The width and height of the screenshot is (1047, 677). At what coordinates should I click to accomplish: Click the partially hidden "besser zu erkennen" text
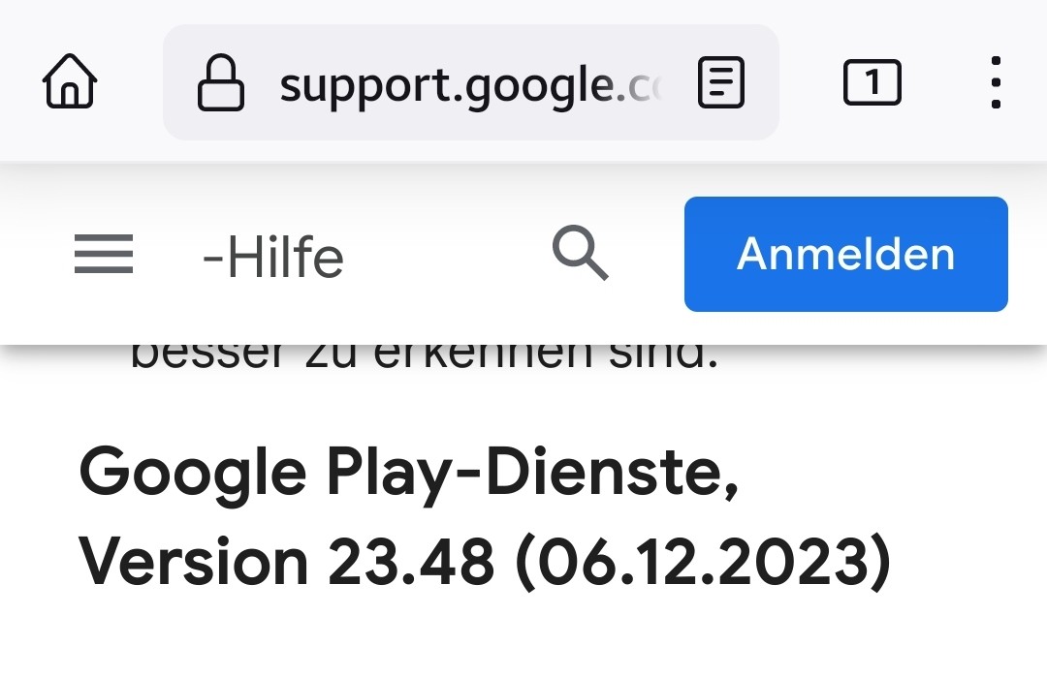tap(424, 356)
